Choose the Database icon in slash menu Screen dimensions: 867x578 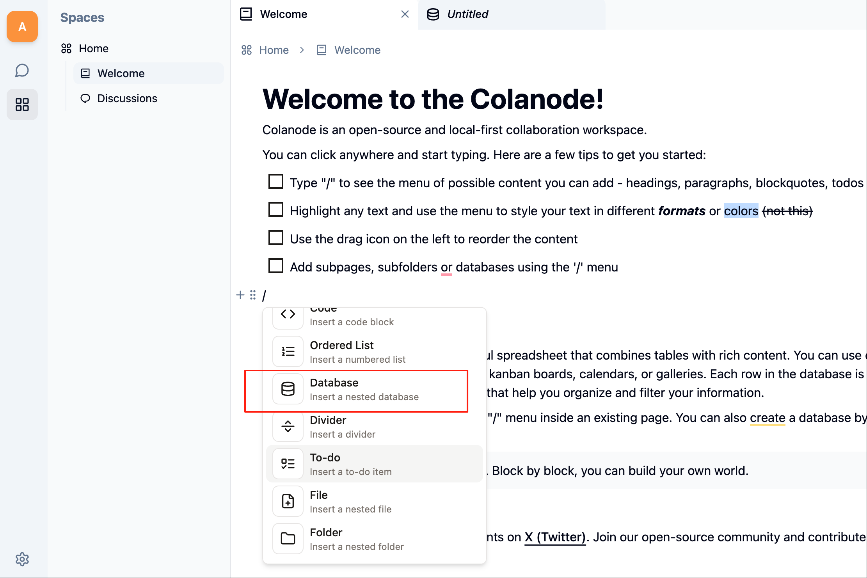tap(288, 389)
